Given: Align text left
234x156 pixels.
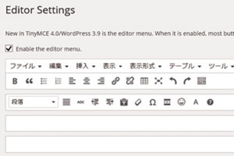Looking at the screenshot, I should click(x=72, y=81).
